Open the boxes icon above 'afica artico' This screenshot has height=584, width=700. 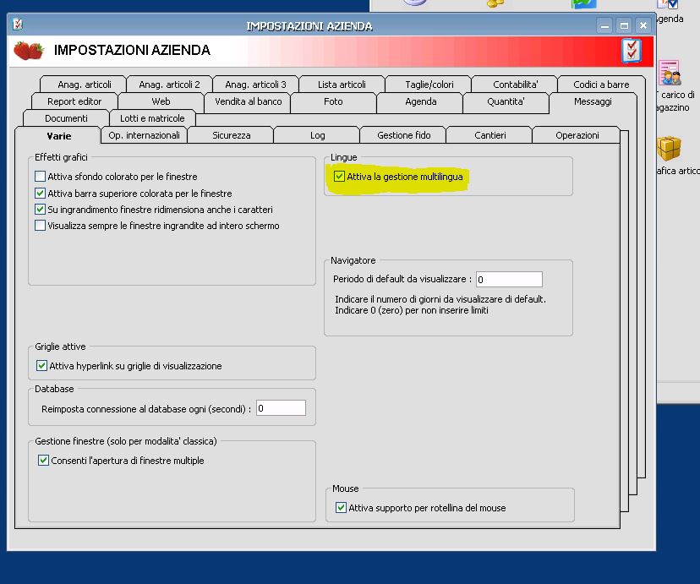pos(669,148)
